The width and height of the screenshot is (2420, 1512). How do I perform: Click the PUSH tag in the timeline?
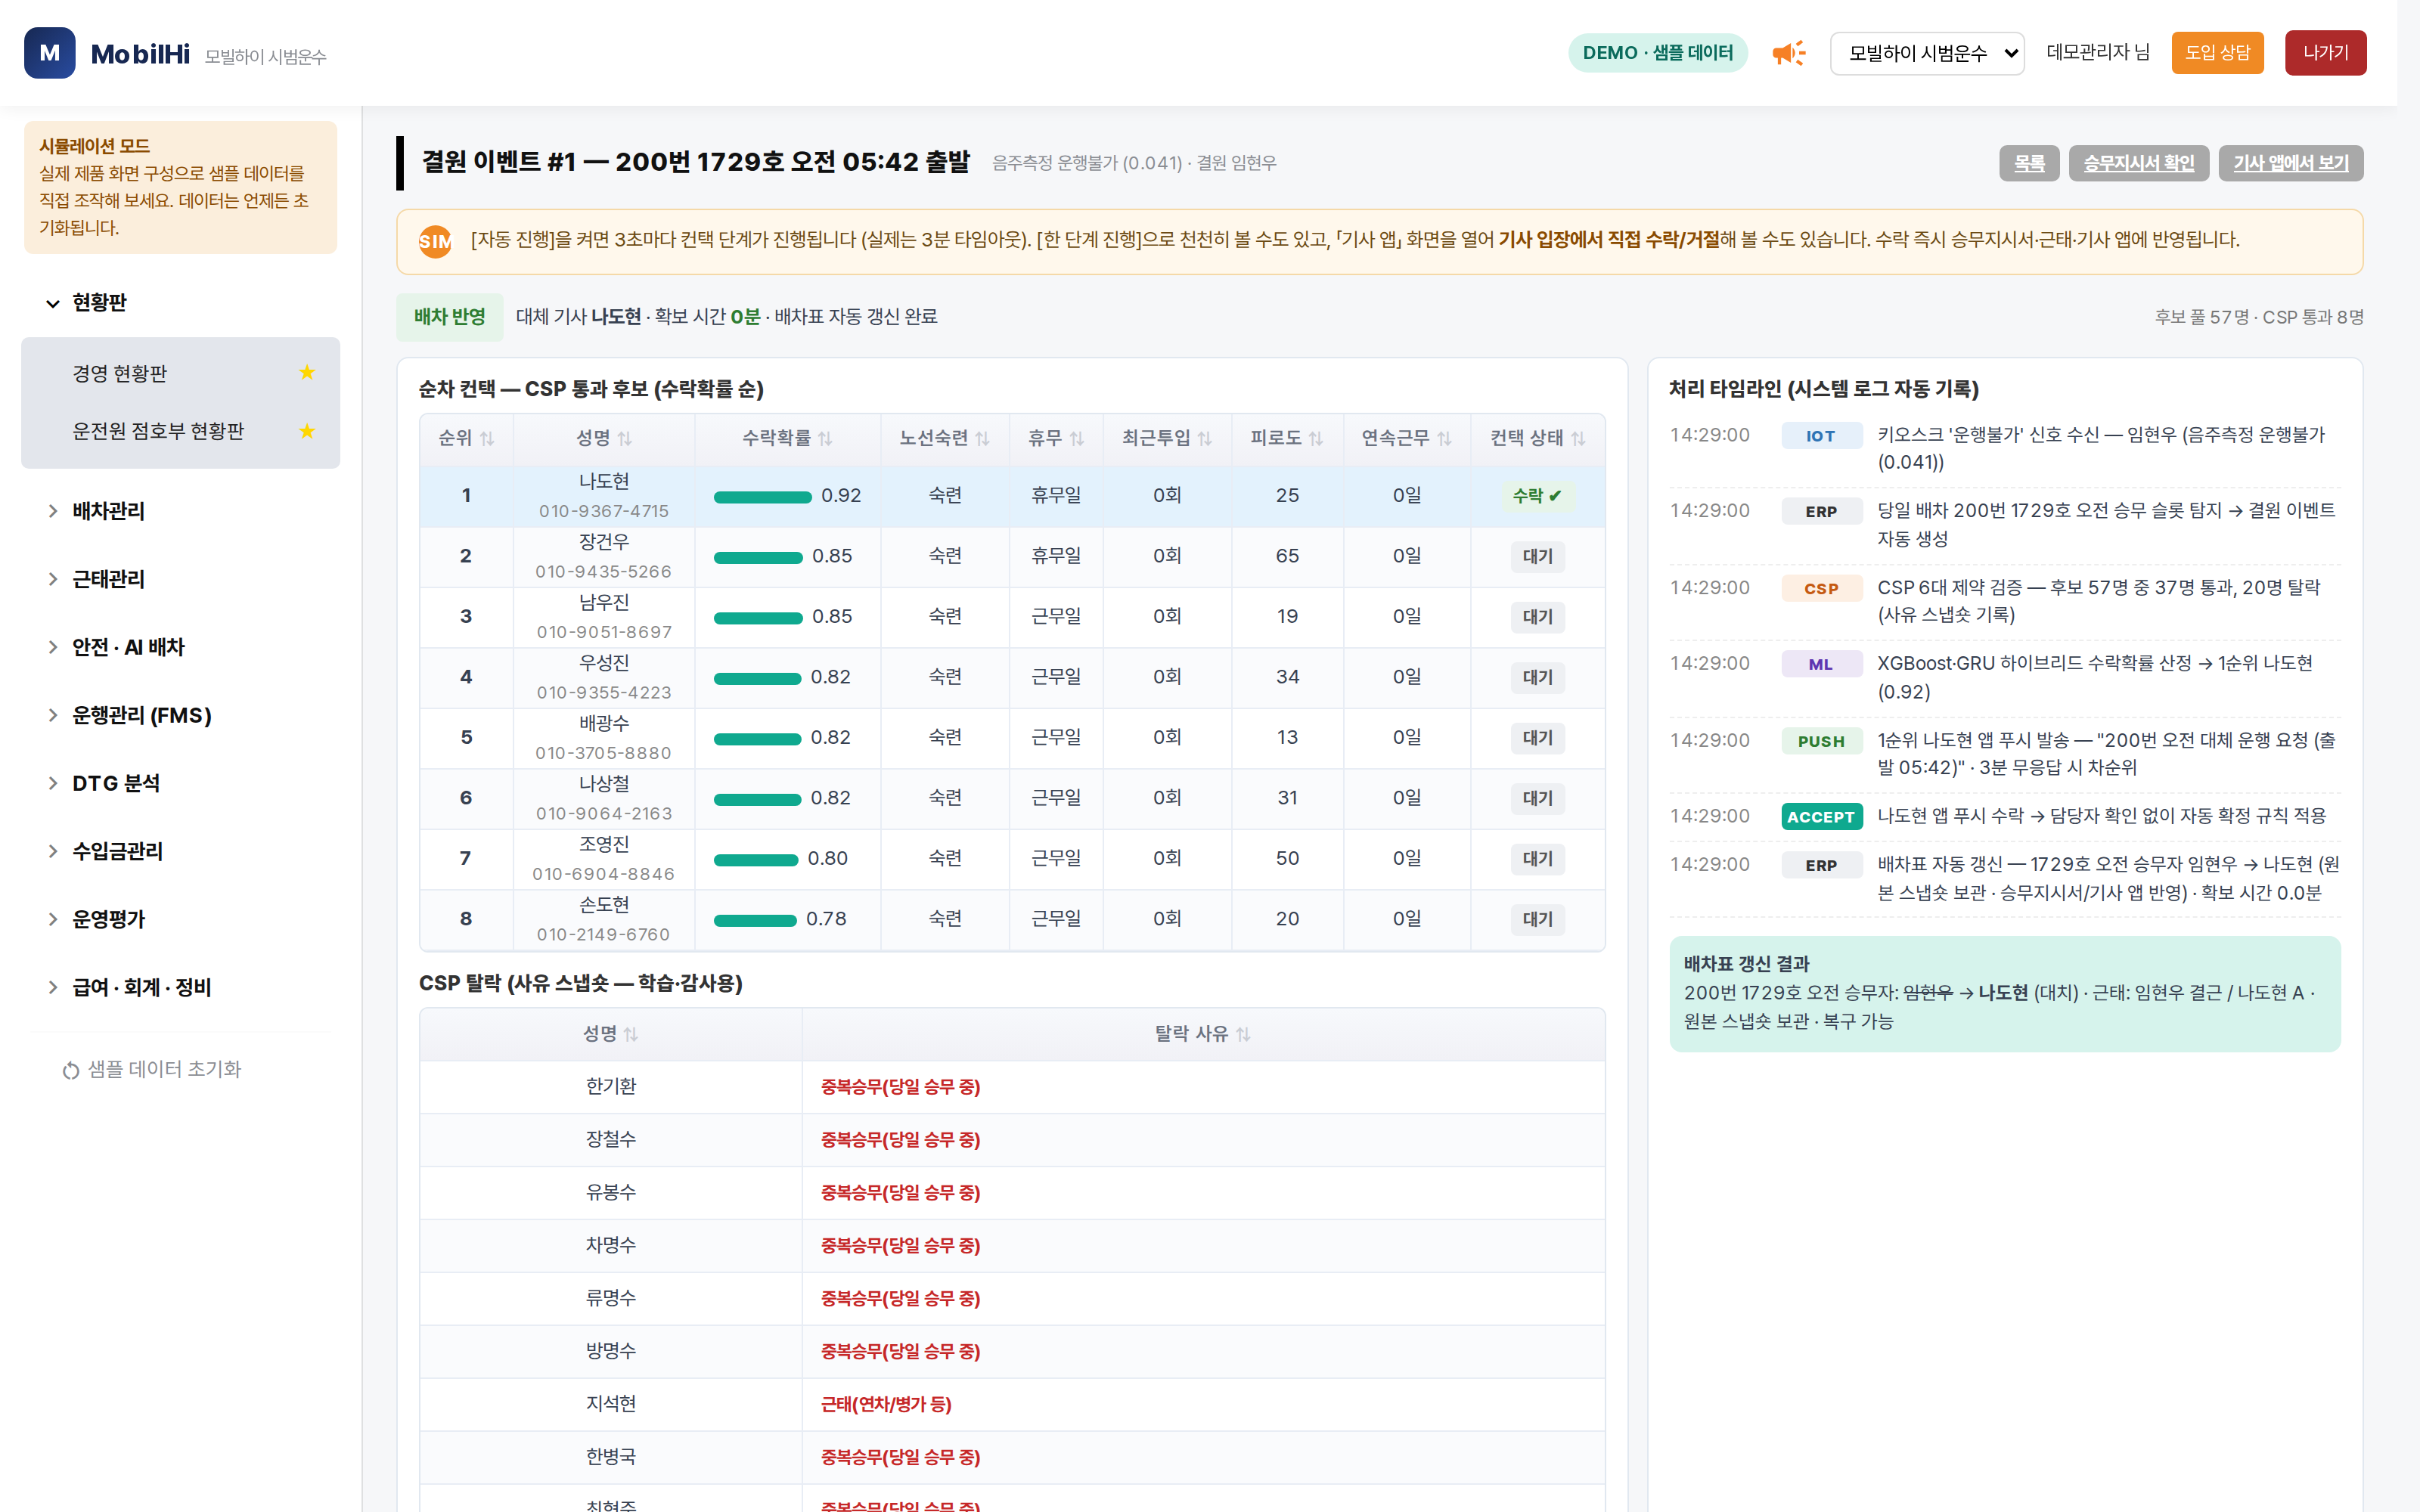[x=1821, y=741]
